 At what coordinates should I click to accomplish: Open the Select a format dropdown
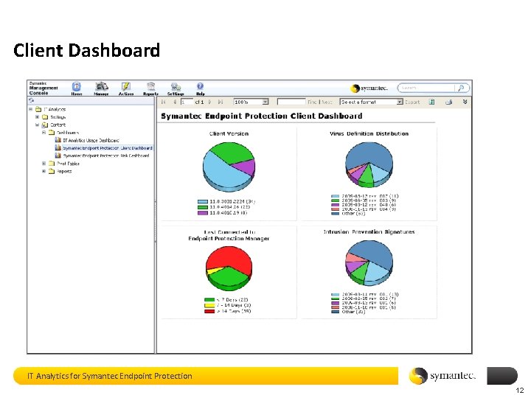[x=371, y=102]
